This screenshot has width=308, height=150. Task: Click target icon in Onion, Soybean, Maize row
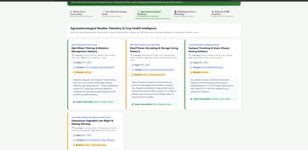(x=133, y=104)
